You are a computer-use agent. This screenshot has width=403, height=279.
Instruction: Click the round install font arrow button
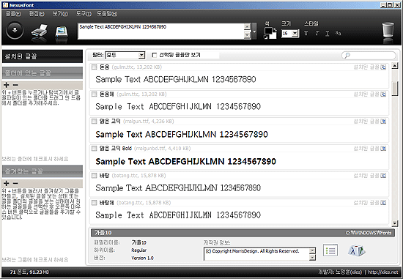click(x=15, y=31)
